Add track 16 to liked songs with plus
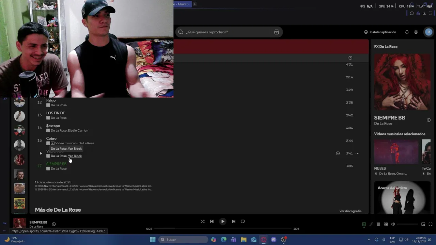The height and width of the screenshot is (245, 436). pyautogui.click(x=338, y=153)
